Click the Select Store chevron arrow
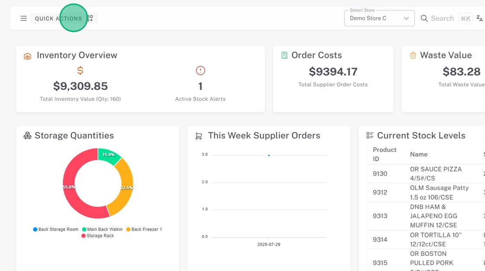This screenshot has width=485, height=271. (x=406, y=18)
